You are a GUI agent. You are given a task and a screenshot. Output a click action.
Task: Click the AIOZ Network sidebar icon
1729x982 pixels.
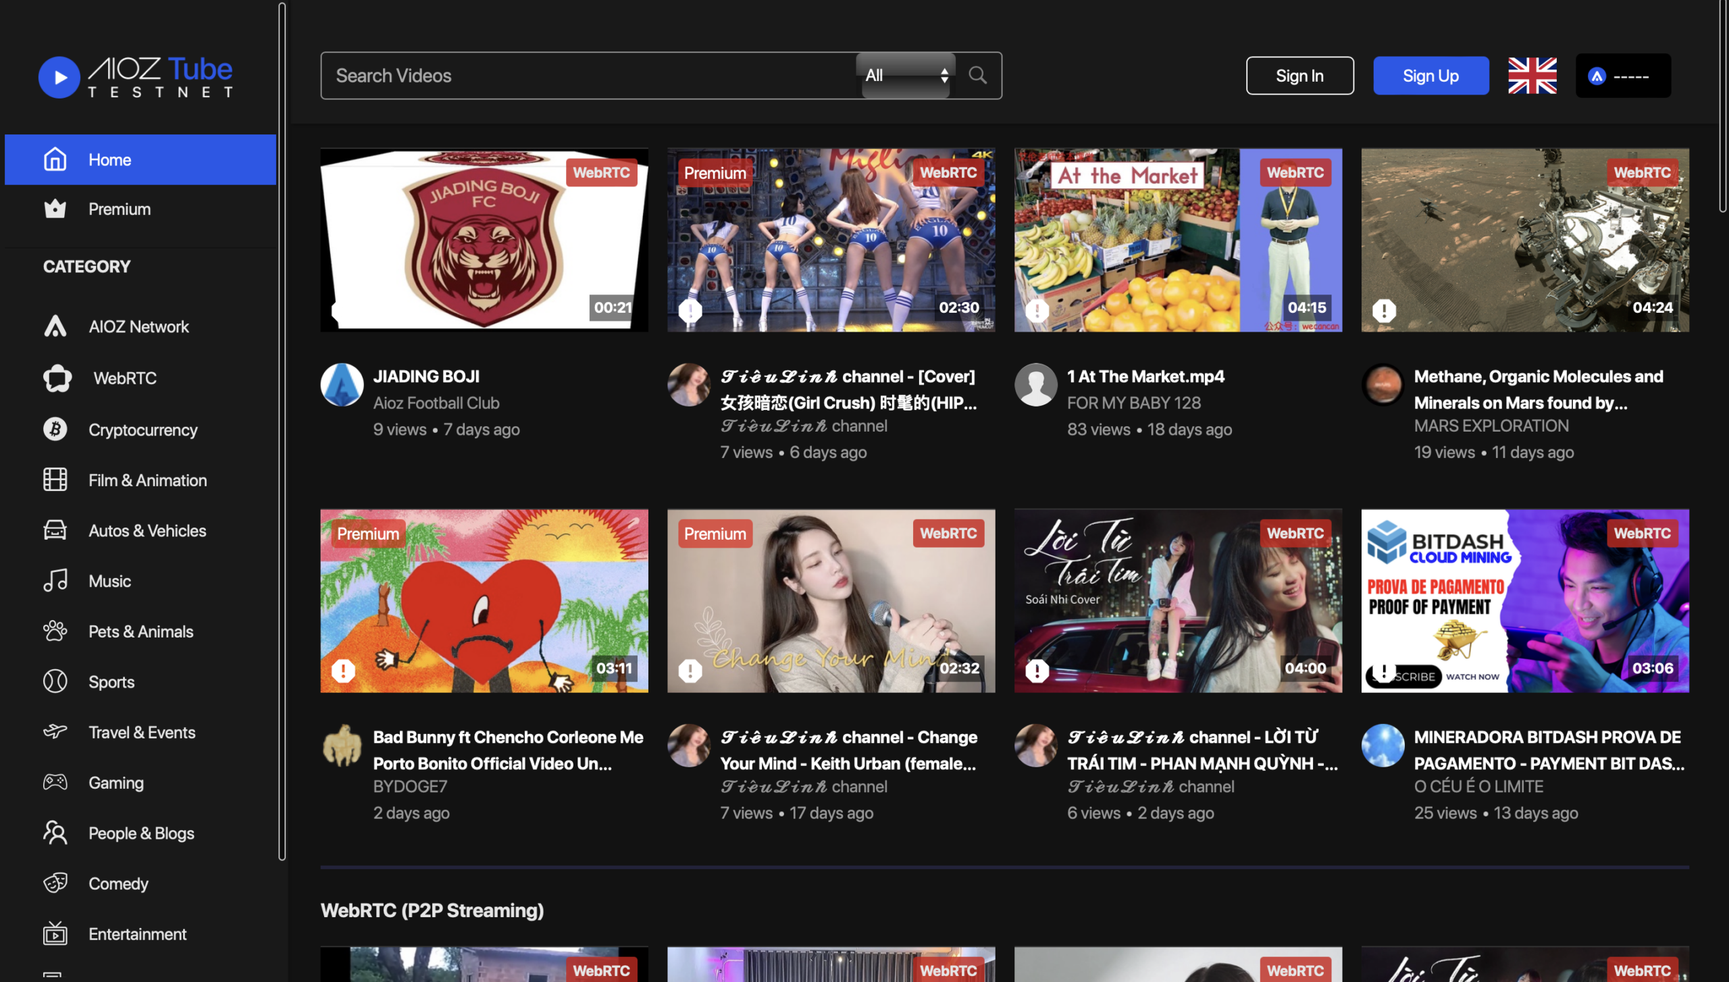[x=55, y=326]
